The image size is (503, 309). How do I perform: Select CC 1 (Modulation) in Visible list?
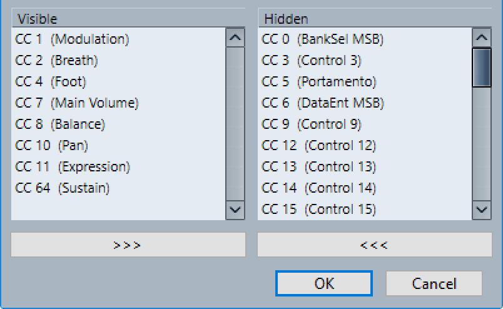[118, 39]
